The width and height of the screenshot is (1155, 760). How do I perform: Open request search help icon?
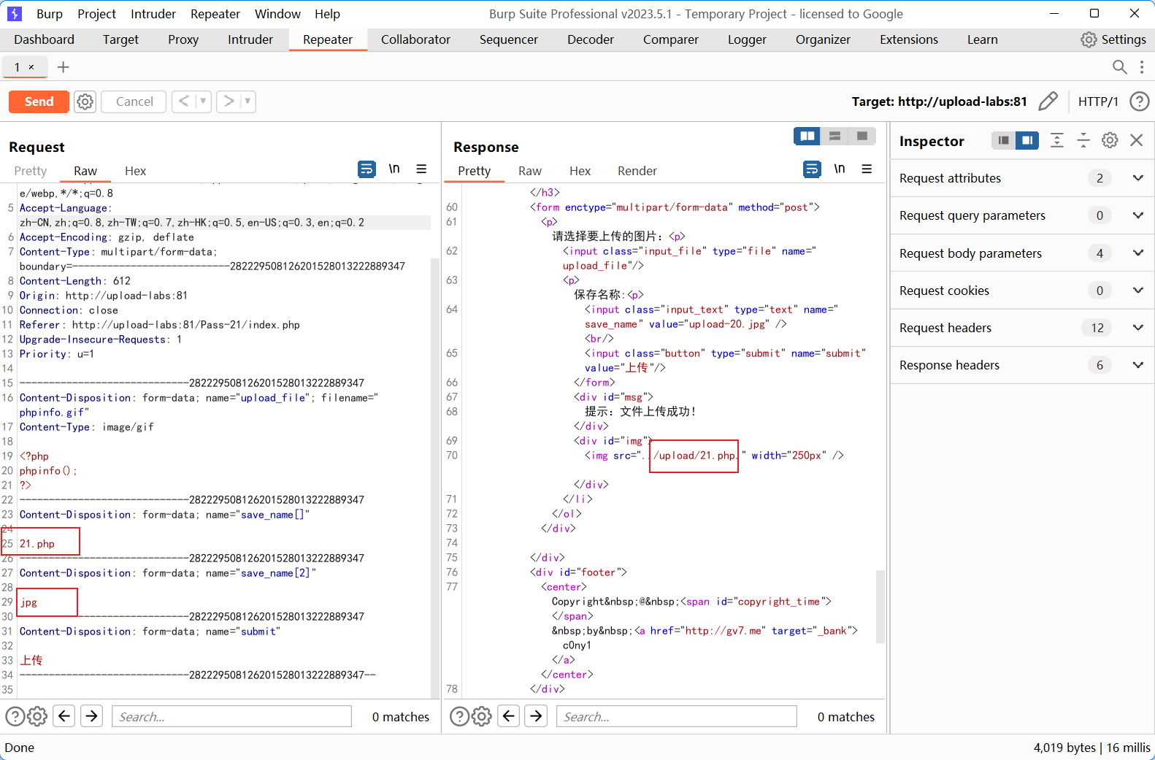tap(15, 716)
